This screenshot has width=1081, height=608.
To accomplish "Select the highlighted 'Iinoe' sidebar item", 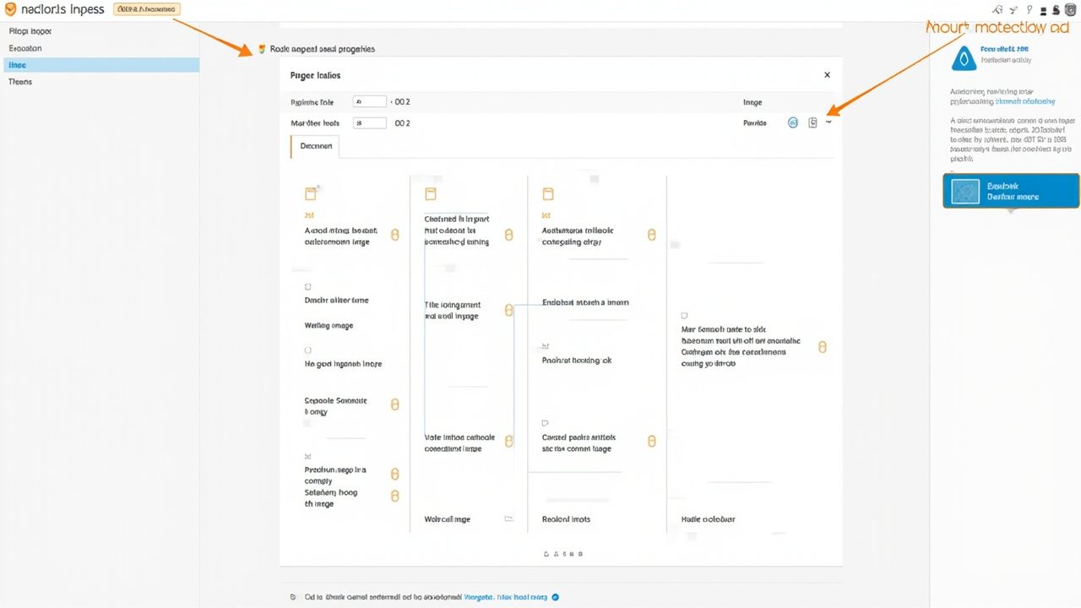I will (101, 65).
